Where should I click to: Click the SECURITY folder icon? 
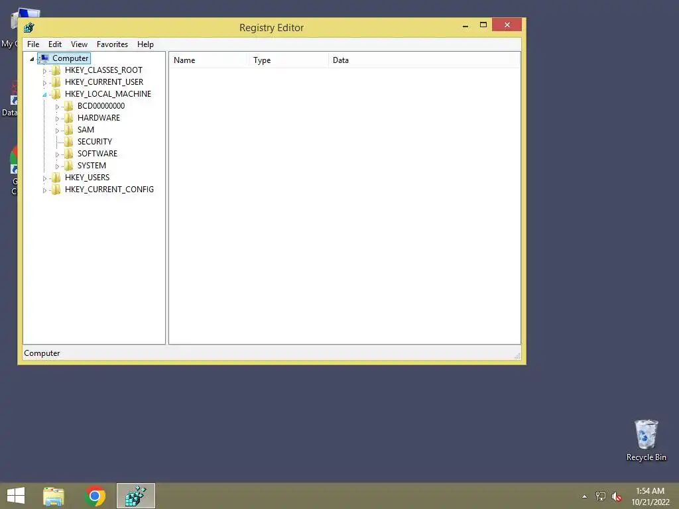pyautogui.click(x=68, y=142)
